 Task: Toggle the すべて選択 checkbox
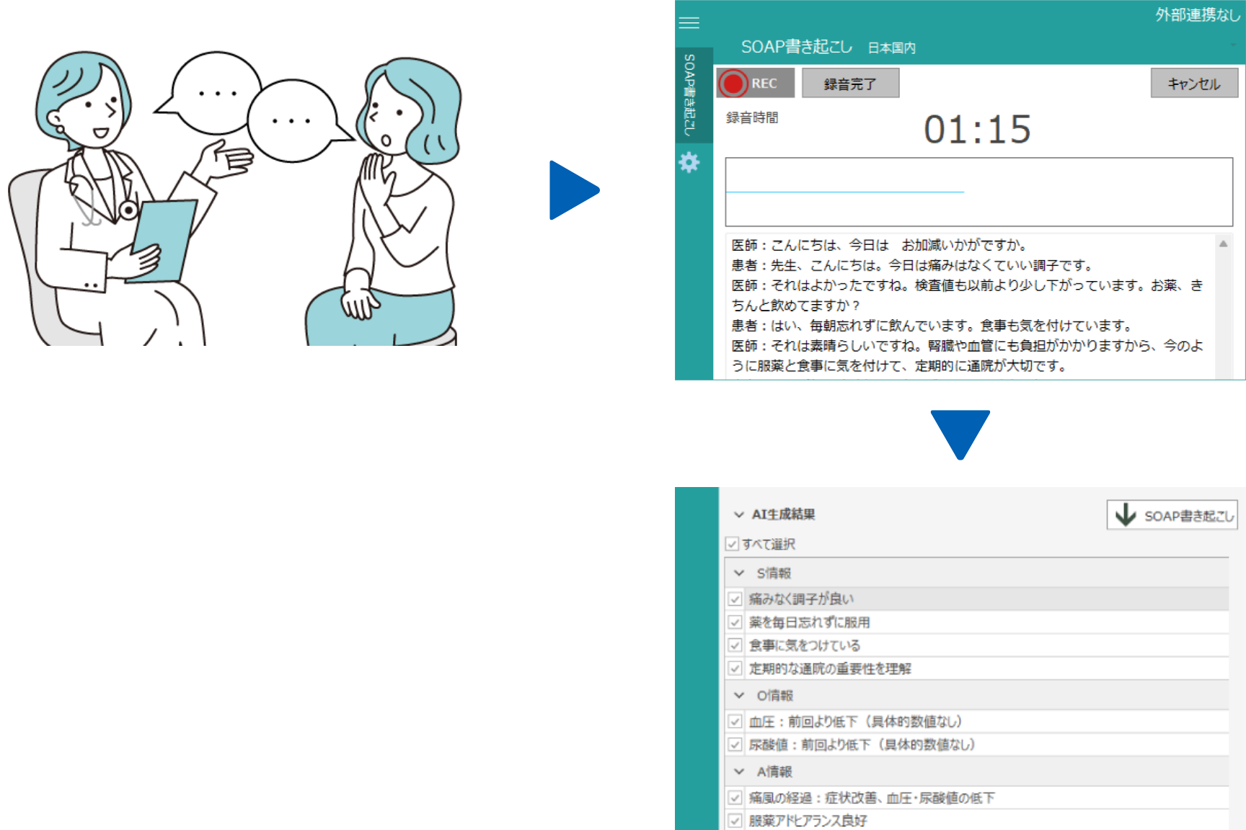[x=733, y=544]
